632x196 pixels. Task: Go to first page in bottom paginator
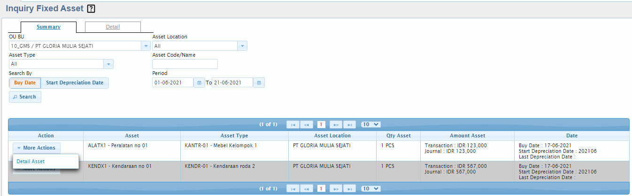[293, 188]
